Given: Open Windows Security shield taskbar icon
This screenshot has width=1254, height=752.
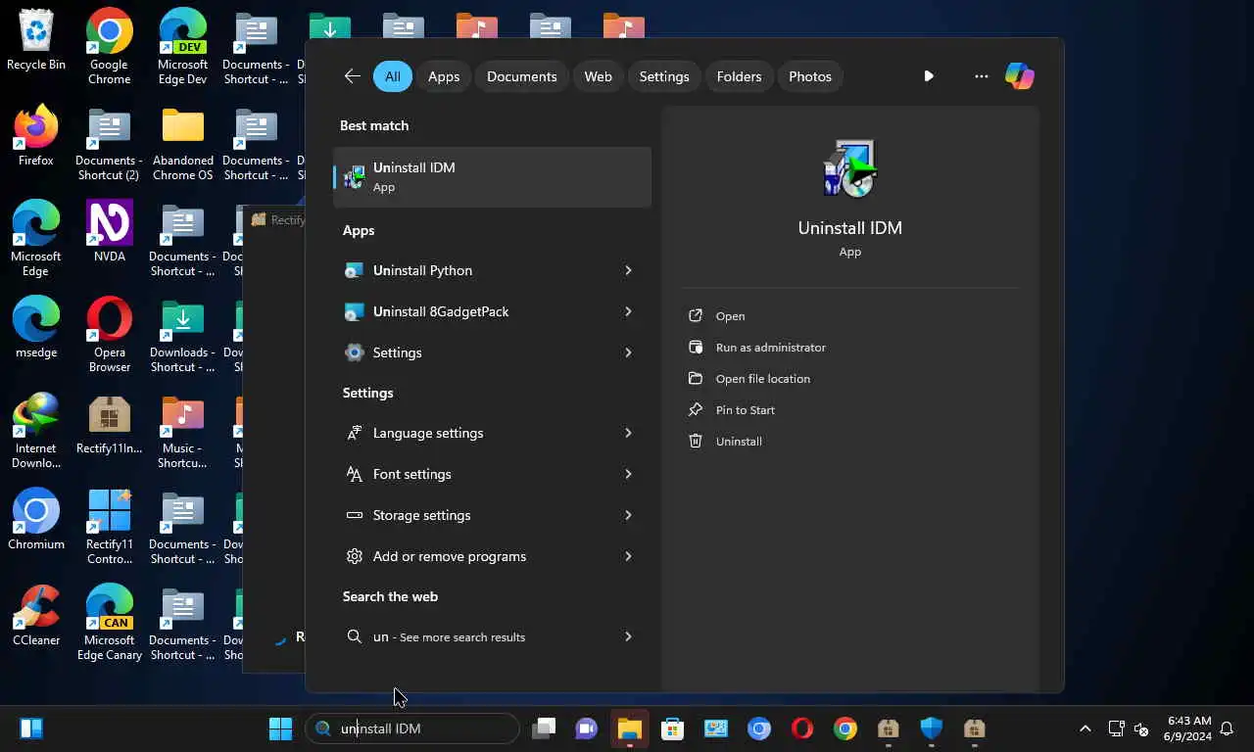Looking at the screenshot, I should 931,728.
